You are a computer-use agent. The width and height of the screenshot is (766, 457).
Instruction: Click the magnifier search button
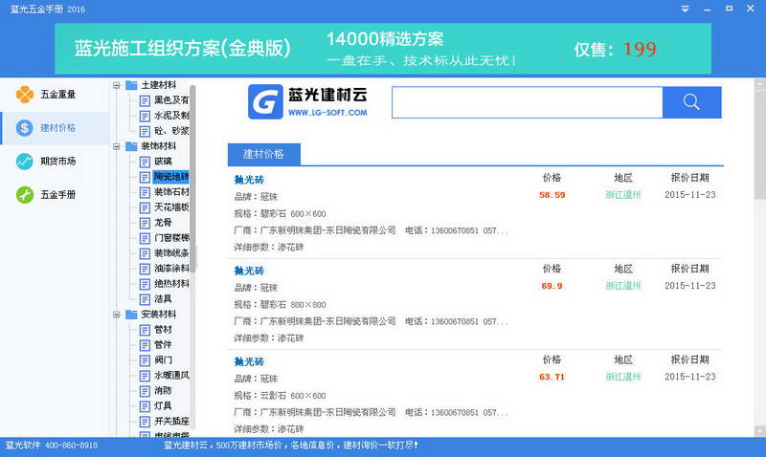point(691,102)
